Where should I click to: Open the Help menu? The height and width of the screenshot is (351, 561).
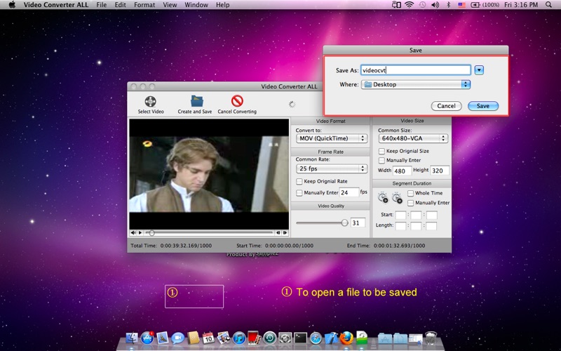tap(222, 5)
